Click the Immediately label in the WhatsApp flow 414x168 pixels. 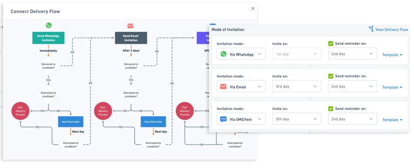click(x=49, y=50)
